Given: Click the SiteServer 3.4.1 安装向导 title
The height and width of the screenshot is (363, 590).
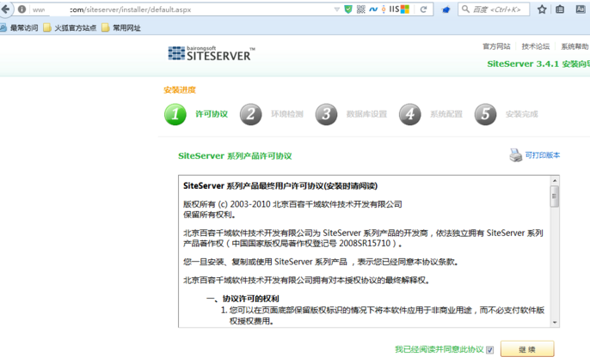Looking at the screenshot, I should [538, 64].
